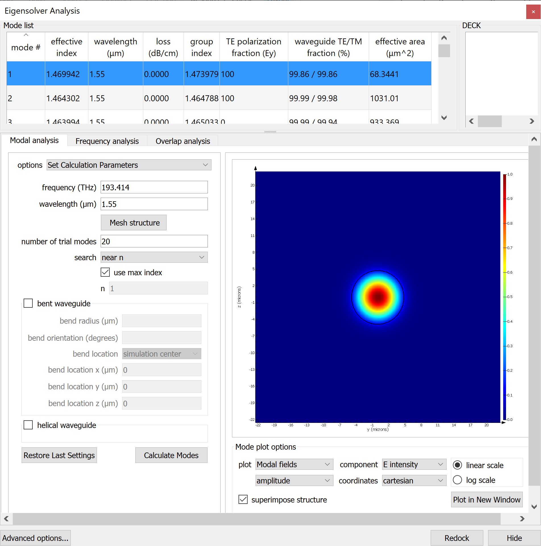The height and width of the screenshot is (546, 541).
Task: Click the Hide button
Action: (514, 538)
